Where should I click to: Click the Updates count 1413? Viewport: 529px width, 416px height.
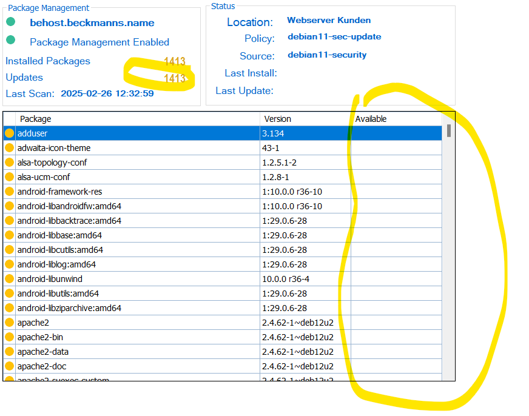pos(174,78)
